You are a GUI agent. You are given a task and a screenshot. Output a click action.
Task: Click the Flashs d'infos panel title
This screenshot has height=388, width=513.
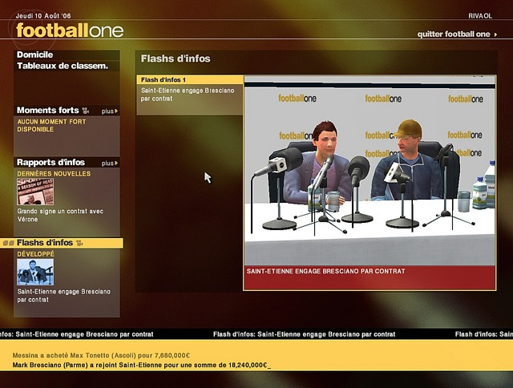pos(176,59)
